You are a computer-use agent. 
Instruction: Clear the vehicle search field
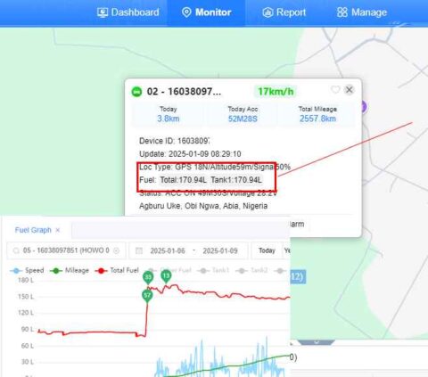pyautogui.click(x=116, y=250)
